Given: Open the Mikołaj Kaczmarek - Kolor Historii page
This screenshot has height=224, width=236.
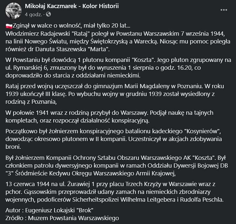Looking at the screenshot, I should (x=72, y=6).
